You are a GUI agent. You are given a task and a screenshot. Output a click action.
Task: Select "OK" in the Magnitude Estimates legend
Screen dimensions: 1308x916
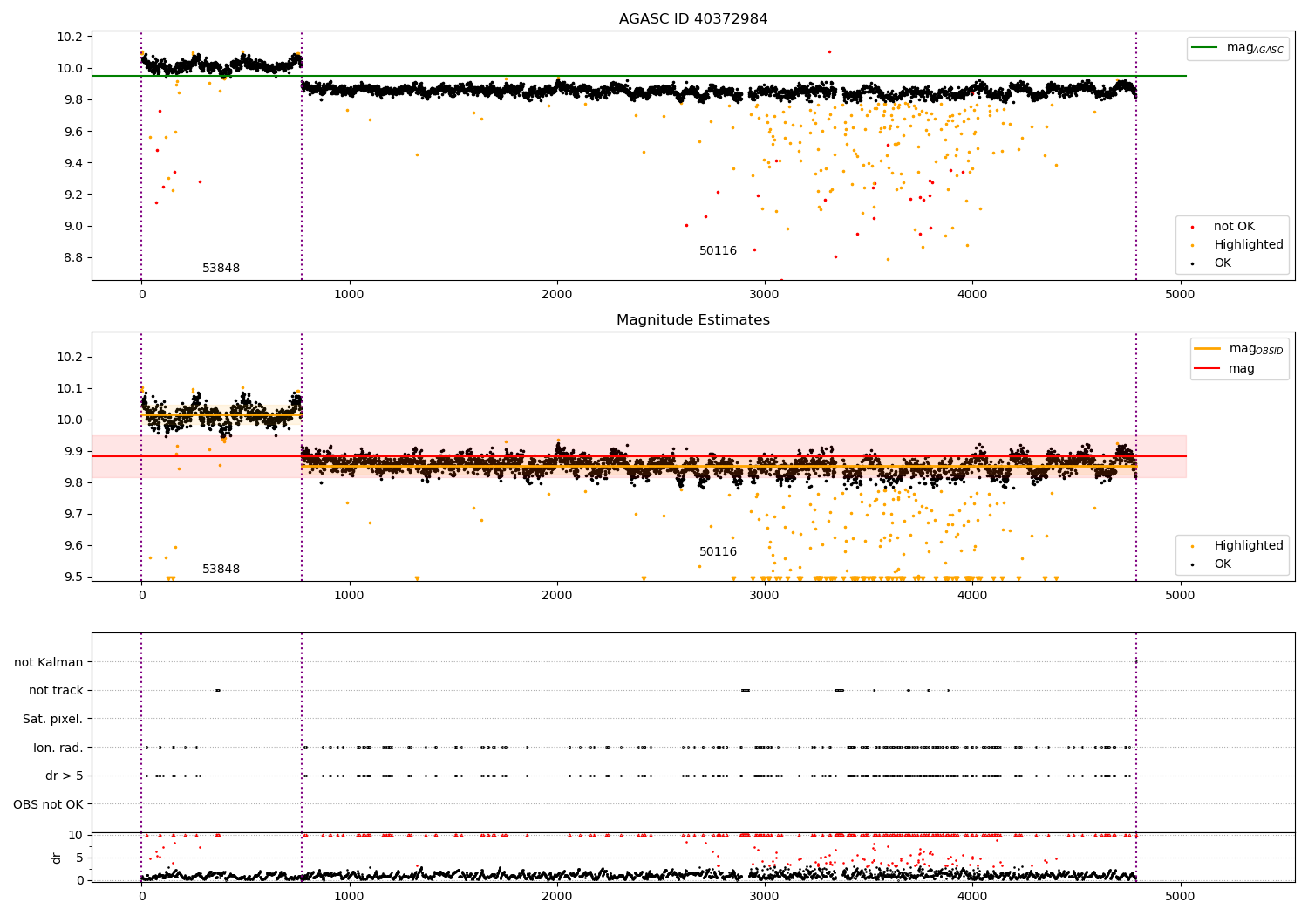tap(1223, 564)
